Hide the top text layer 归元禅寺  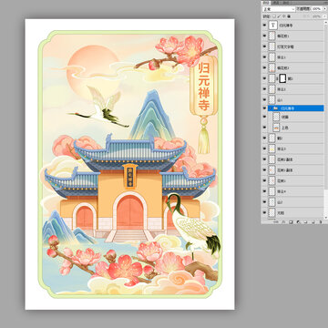pyautogui.click(x=264, y=26)
